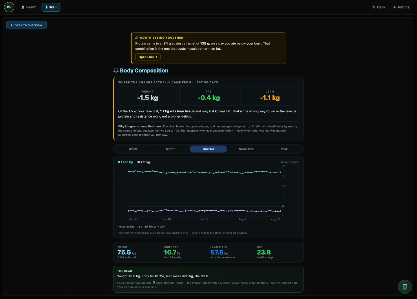Open Fuel from the protein alert
This screenshot has width=417, height=299.
point(148,57)
